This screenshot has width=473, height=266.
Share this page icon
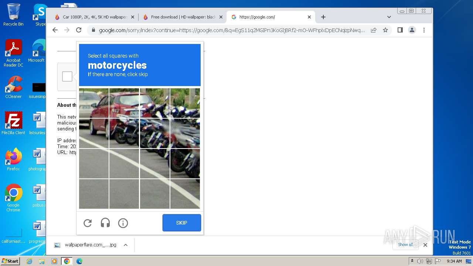(x=374, y=30)
